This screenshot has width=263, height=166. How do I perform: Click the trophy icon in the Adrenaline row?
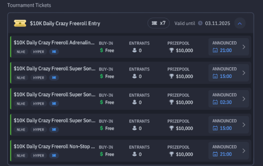[x=171, y=51]
